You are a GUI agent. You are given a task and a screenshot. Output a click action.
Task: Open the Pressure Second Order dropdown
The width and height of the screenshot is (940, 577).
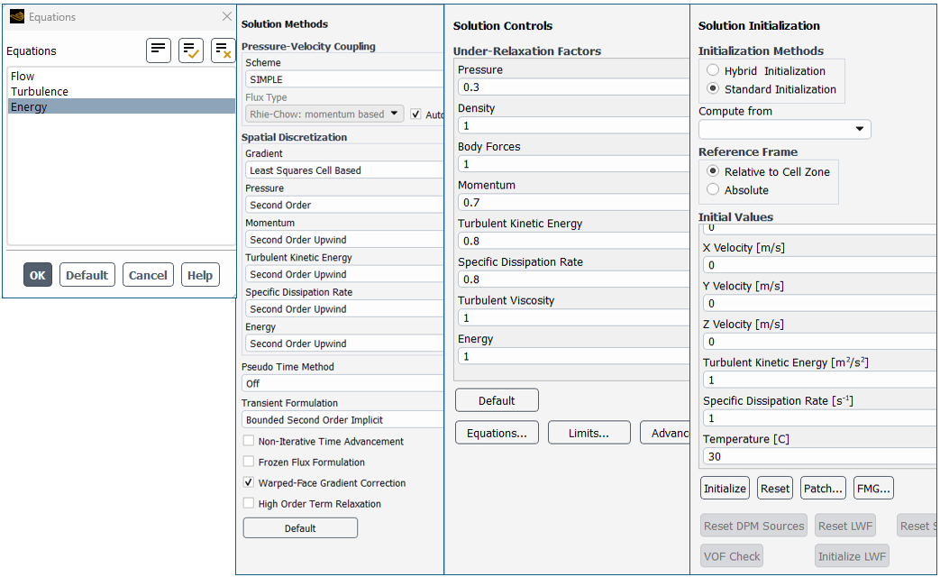[x=344, y=206]
